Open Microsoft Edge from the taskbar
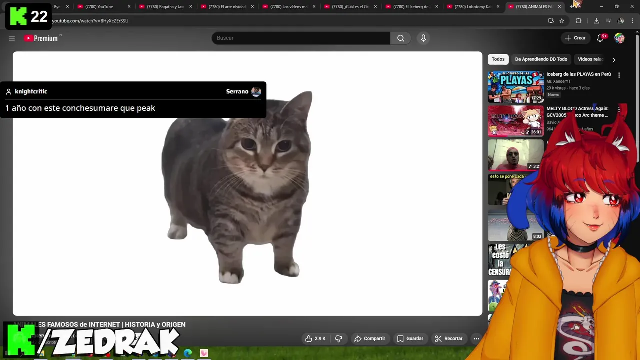The height and width of the screenshot is (360, 640). 188,353
